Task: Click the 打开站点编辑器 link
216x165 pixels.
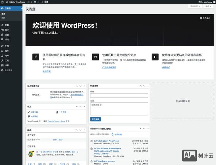Action: pos(109,67)
